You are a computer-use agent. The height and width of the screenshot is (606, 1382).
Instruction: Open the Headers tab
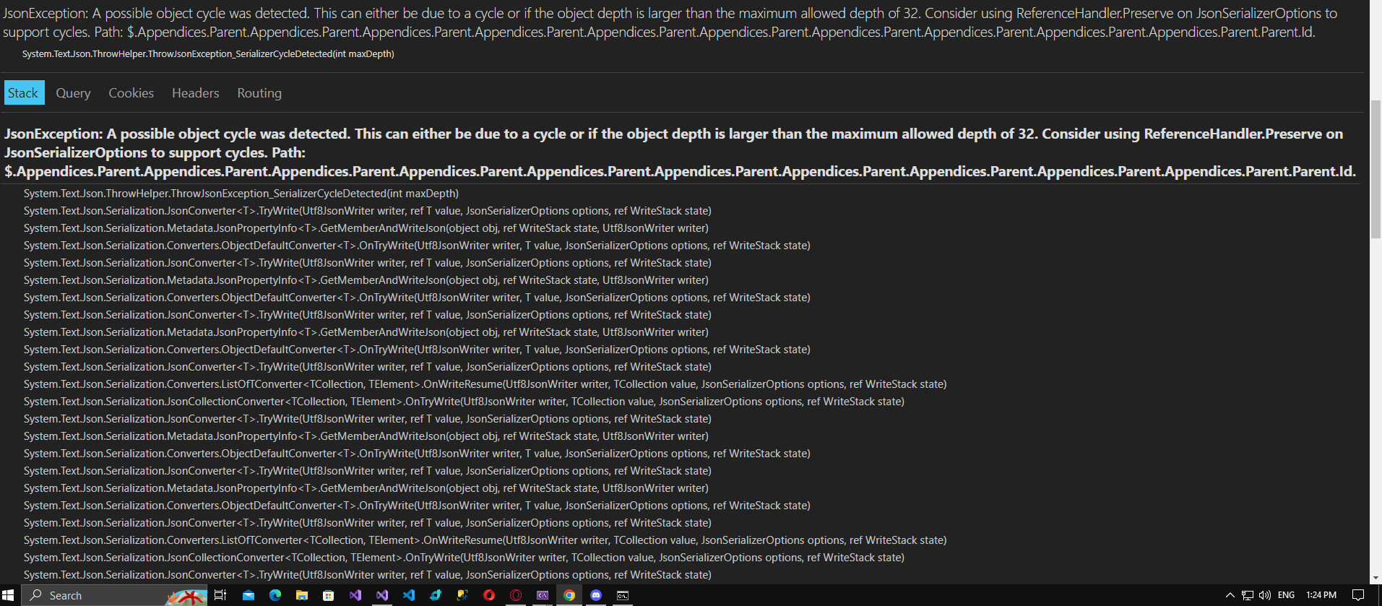coord(195,92)
